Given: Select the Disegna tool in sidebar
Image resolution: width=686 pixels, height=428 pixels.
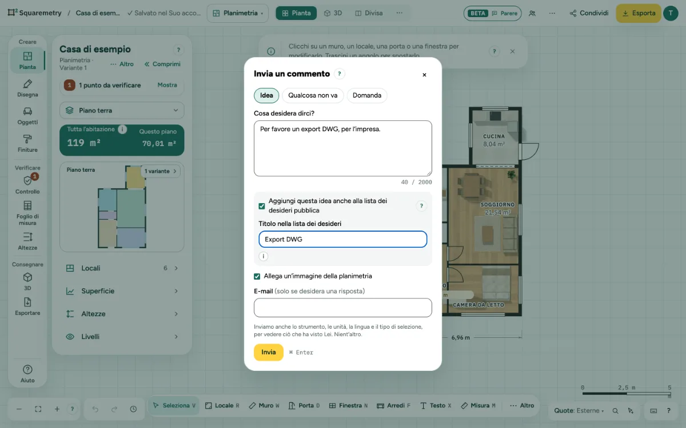Looking at the screenshot, I should (x=27, y=88).
